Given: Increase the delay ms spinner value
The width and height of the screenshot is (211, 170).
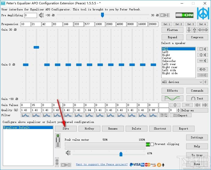Looking at the screenshot, I should pyautogui.click(x=178, y=109).
